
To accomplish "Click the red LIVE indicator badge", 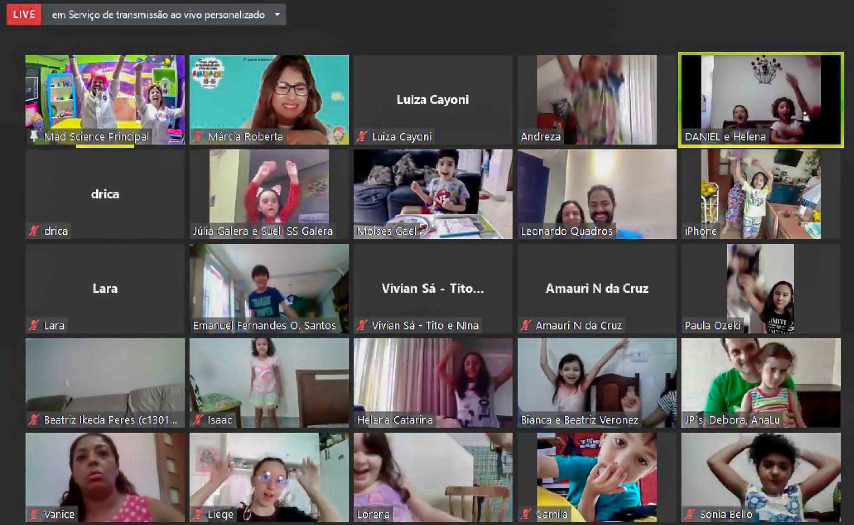I will (24, 15).
